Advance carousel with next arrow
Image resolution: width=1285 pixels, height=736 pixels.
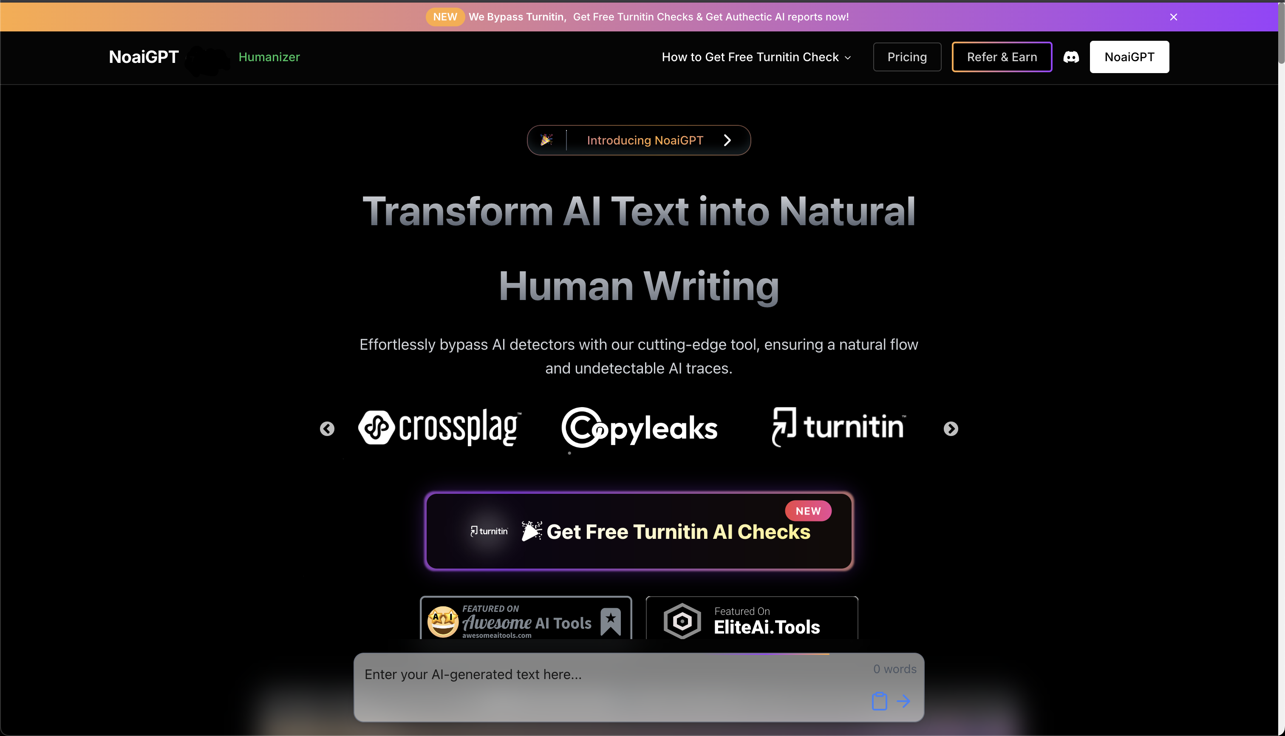pos(950,429)
